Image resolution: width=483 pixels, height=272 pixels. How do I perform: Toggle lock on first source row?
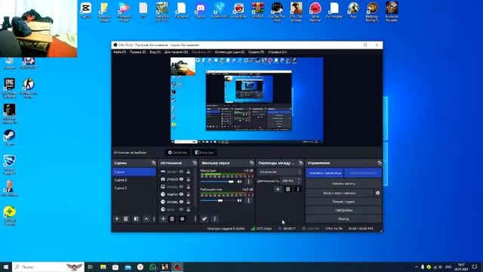pos(188,172)
